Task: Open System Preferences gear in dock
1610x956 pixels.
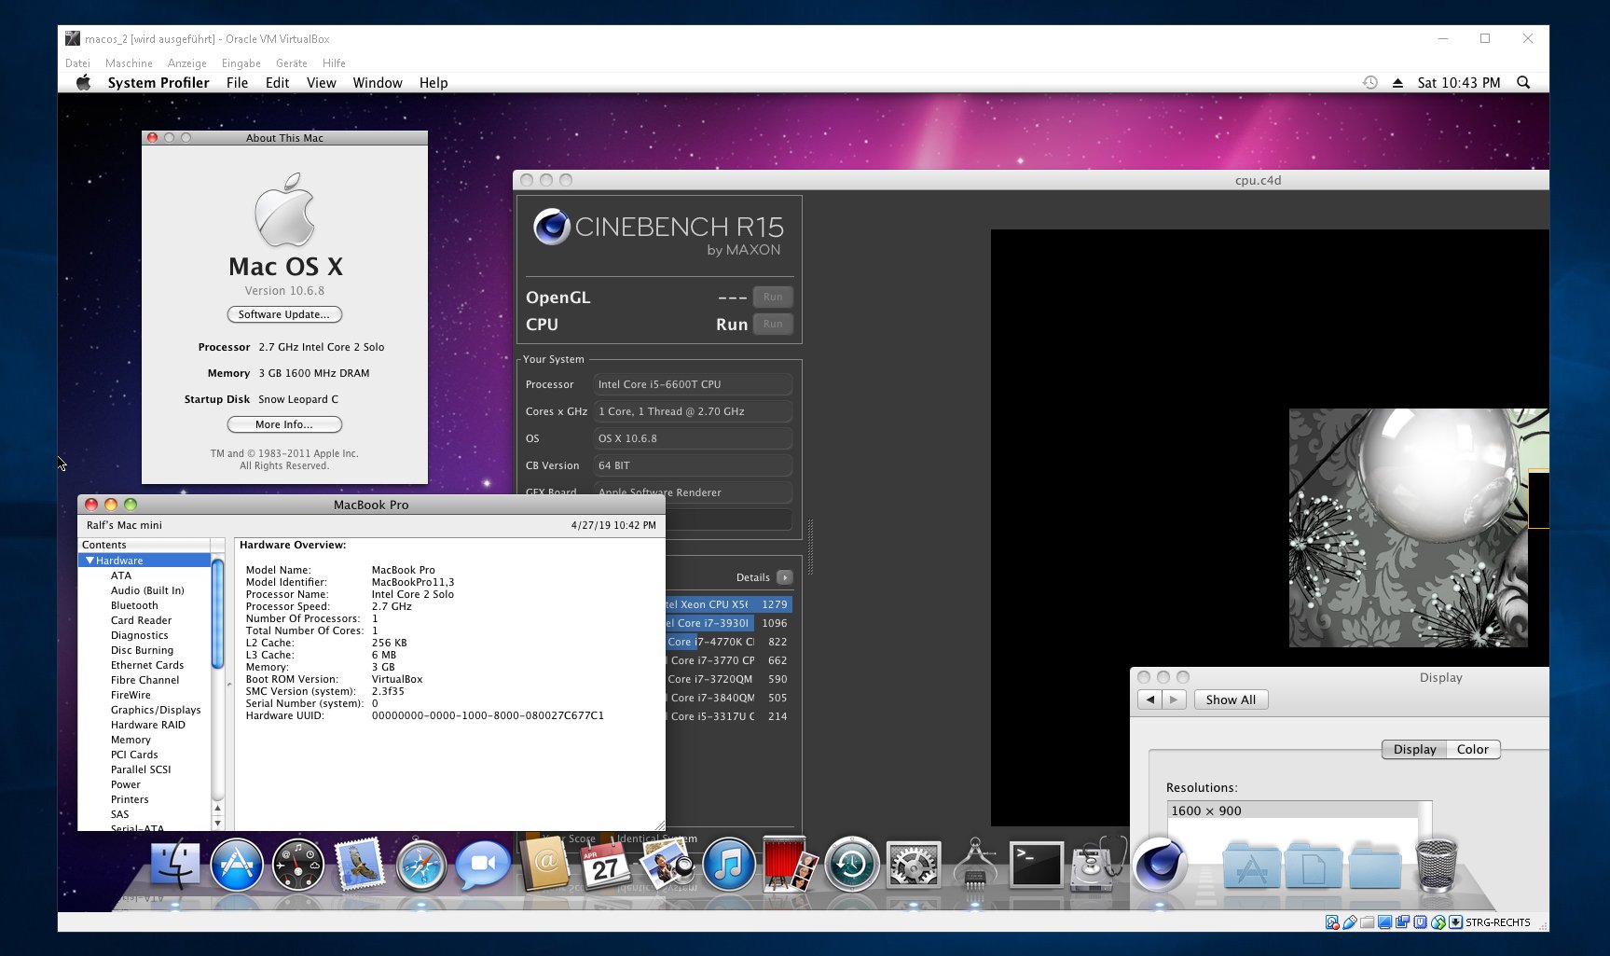Action: (x=913, y=866)
